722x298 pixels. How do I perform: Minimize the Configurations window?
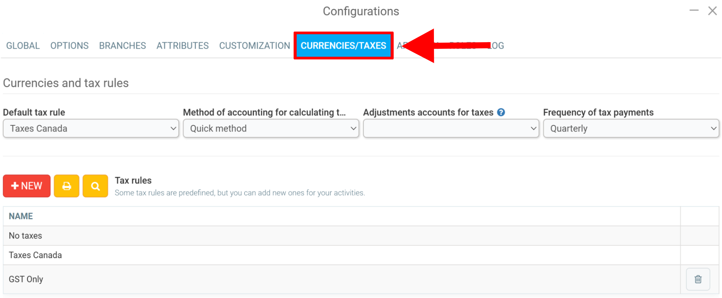pos(694,11)
